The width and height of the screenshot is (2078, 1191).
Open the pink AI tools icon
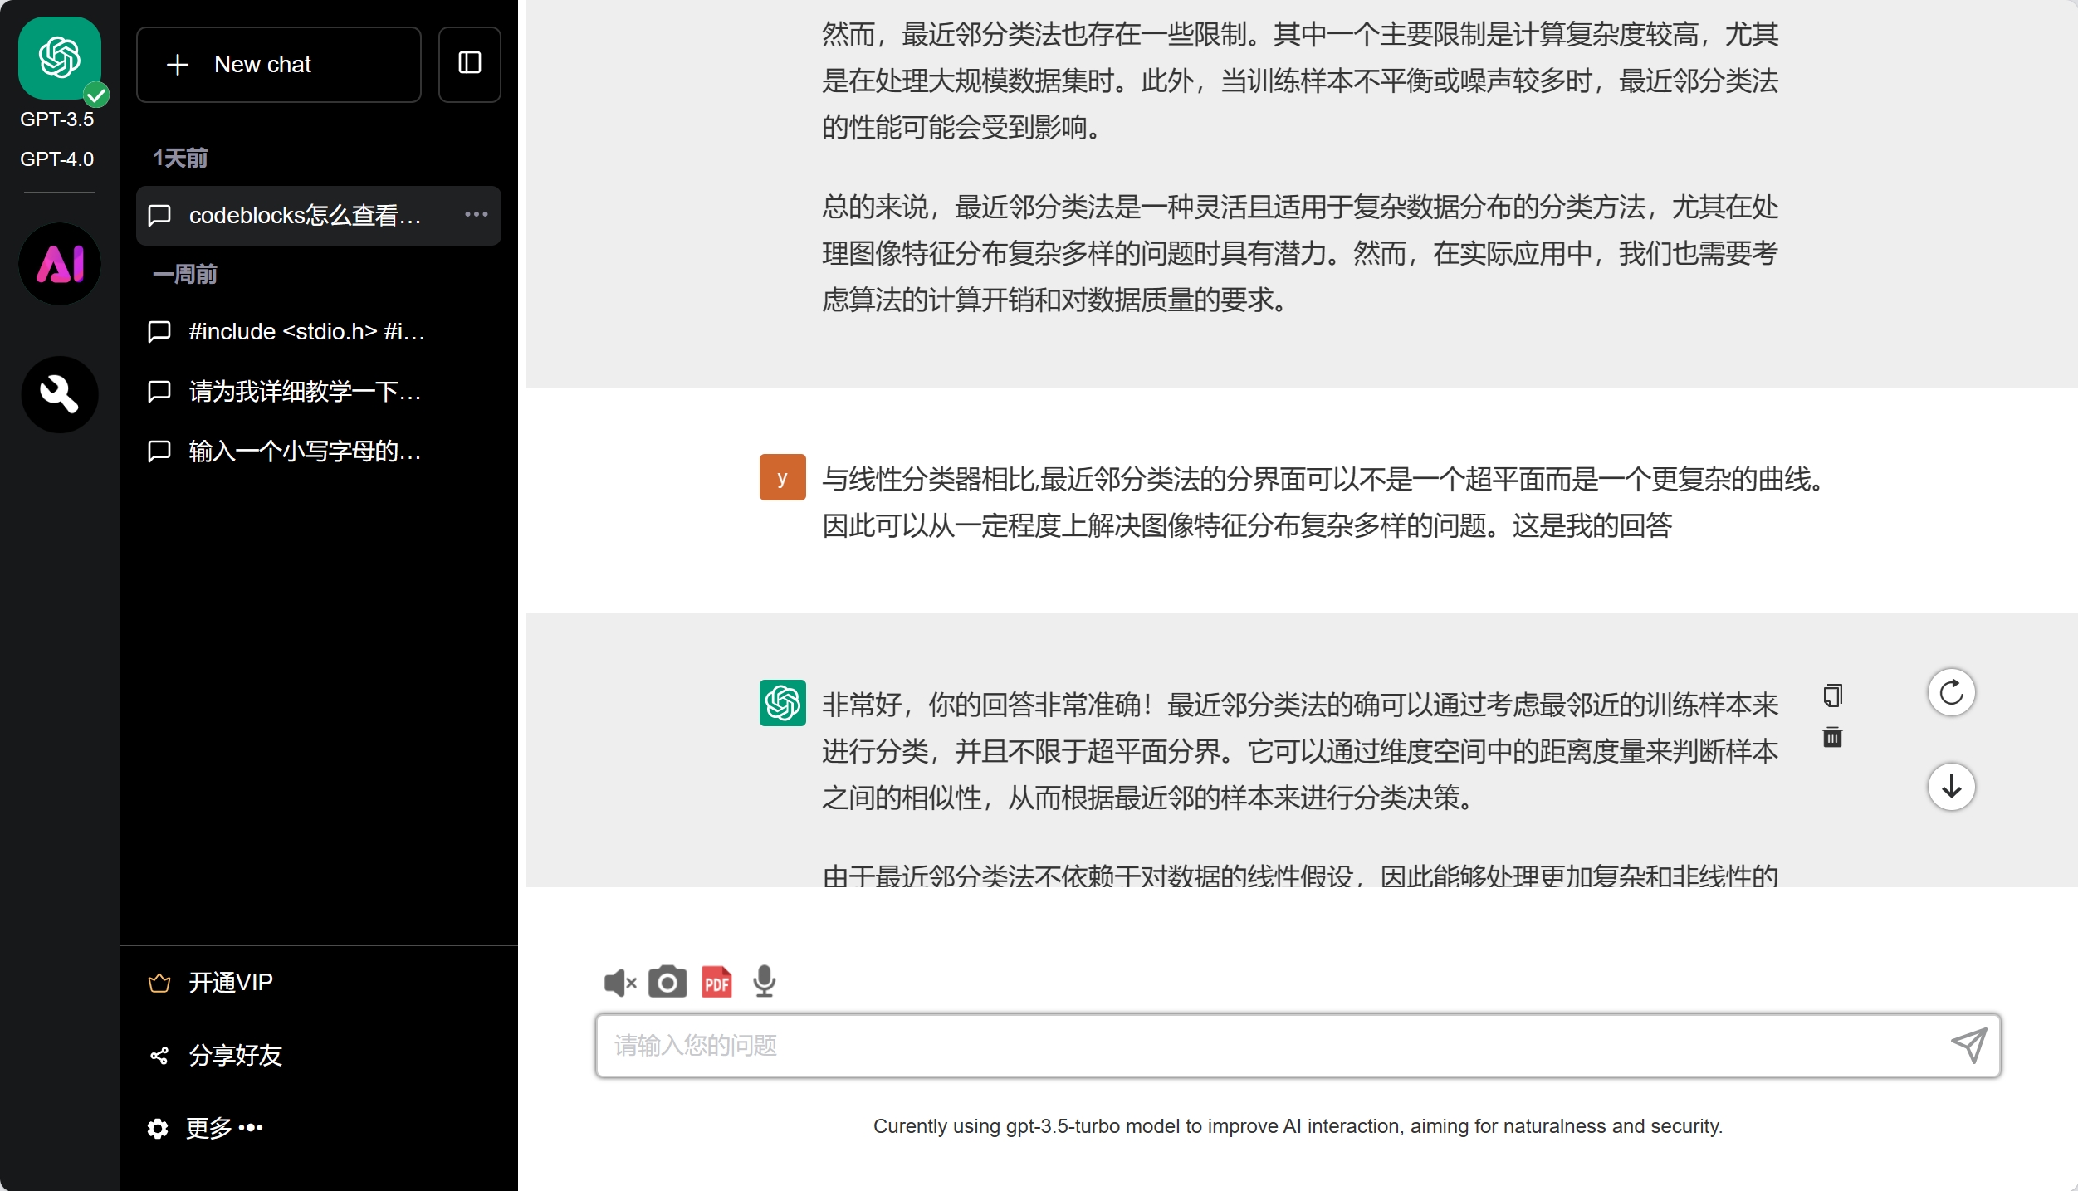[x=60, y=264]
